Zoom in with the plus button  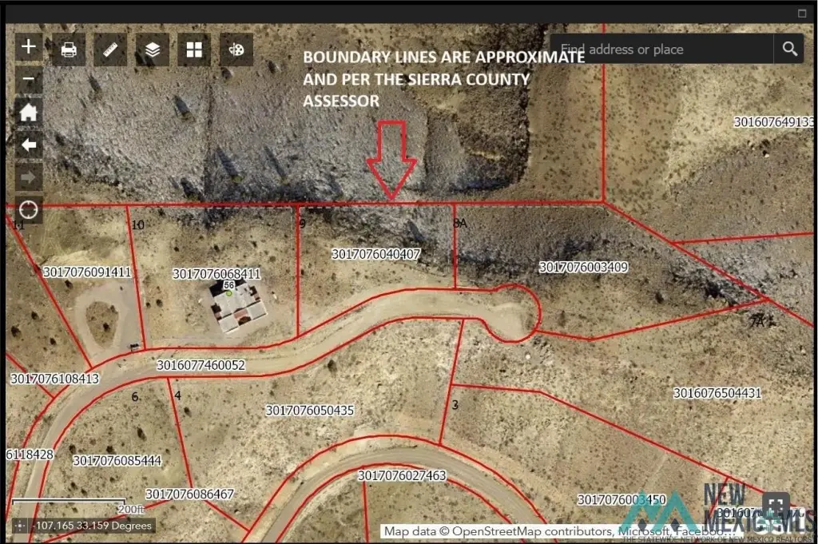pyautogui.click(x=29, y=46)
